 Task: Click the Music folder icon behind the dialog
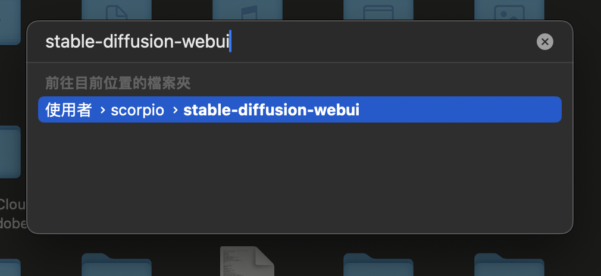[248, 10]
